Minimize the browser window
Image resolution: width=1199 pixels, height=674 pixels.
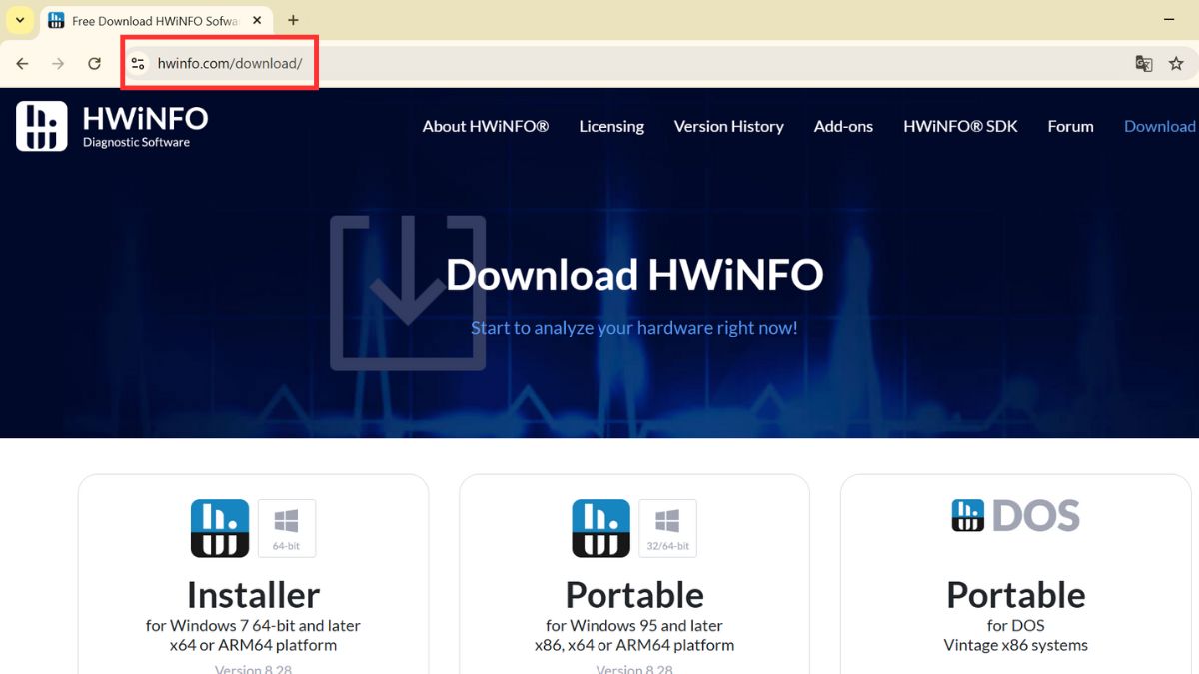tap(1170, 20)
